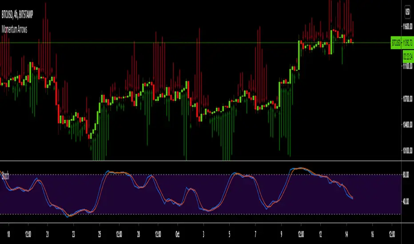Click the 10400.00 price axis label
The height and width of the screenshot is (244, 414).
(x=407, y=124)
